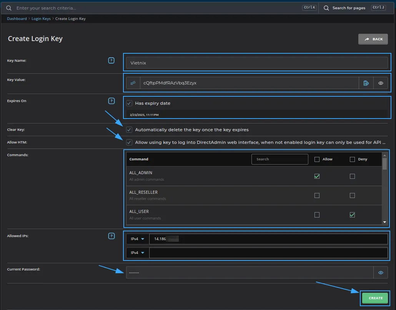This screenshot has width=396, height=310.
Task: Open the second IPv4 type dropdown
Action: (137, 253)
